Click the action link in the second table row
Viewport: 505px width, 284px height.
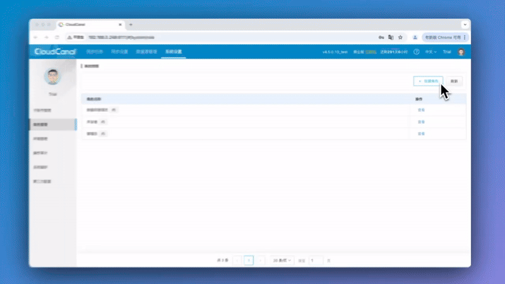tap(421, 122)
